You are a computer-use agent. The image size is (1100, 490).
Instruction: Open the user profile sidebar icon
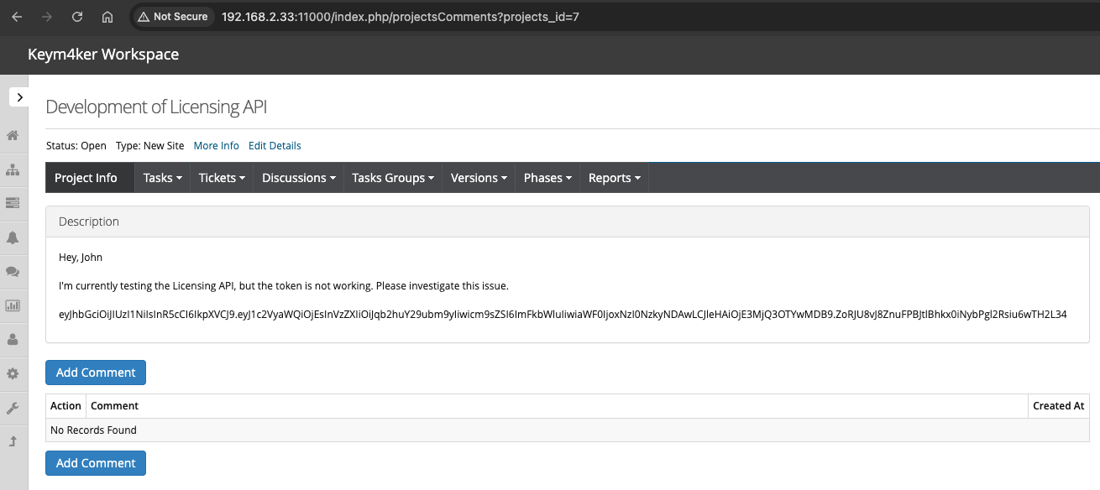13,340
